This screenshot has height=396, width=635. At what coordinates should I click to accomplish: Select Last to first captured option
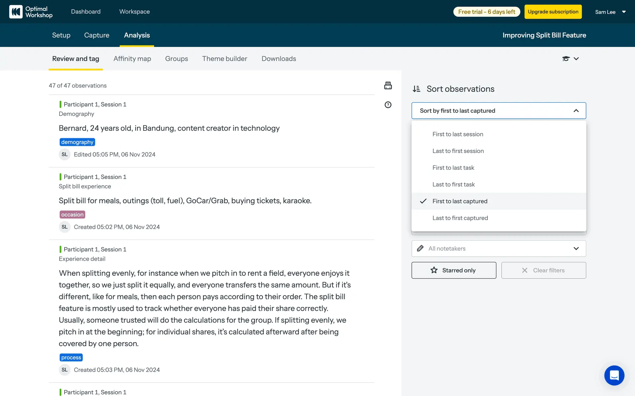(x=460, y=218)
